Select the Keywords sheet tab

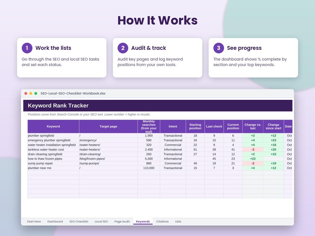(143, 221)
